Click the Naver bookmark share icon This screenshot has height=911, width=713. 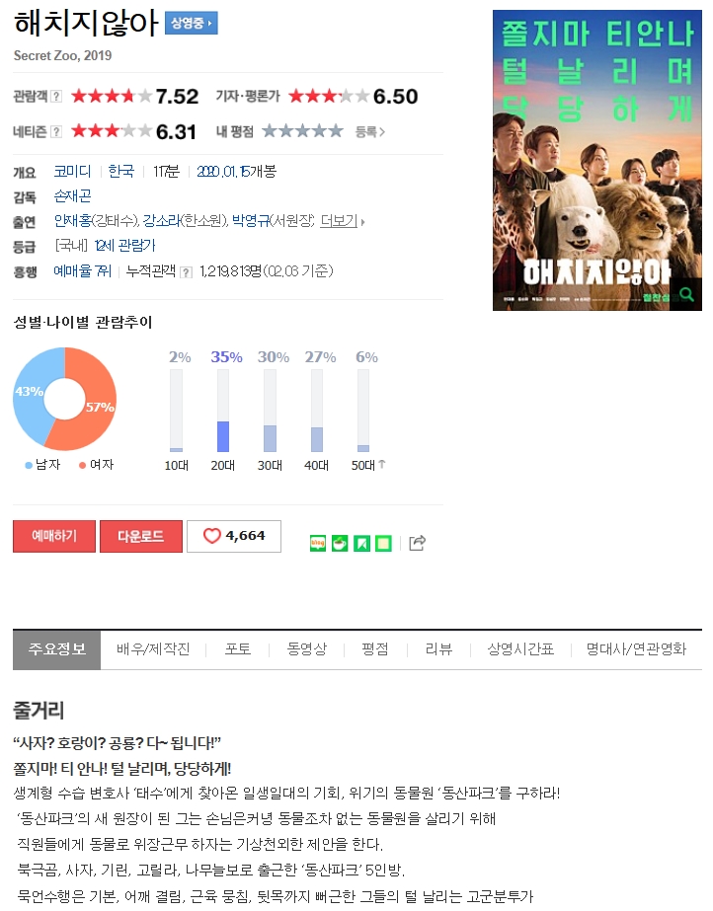coord(361,543)
